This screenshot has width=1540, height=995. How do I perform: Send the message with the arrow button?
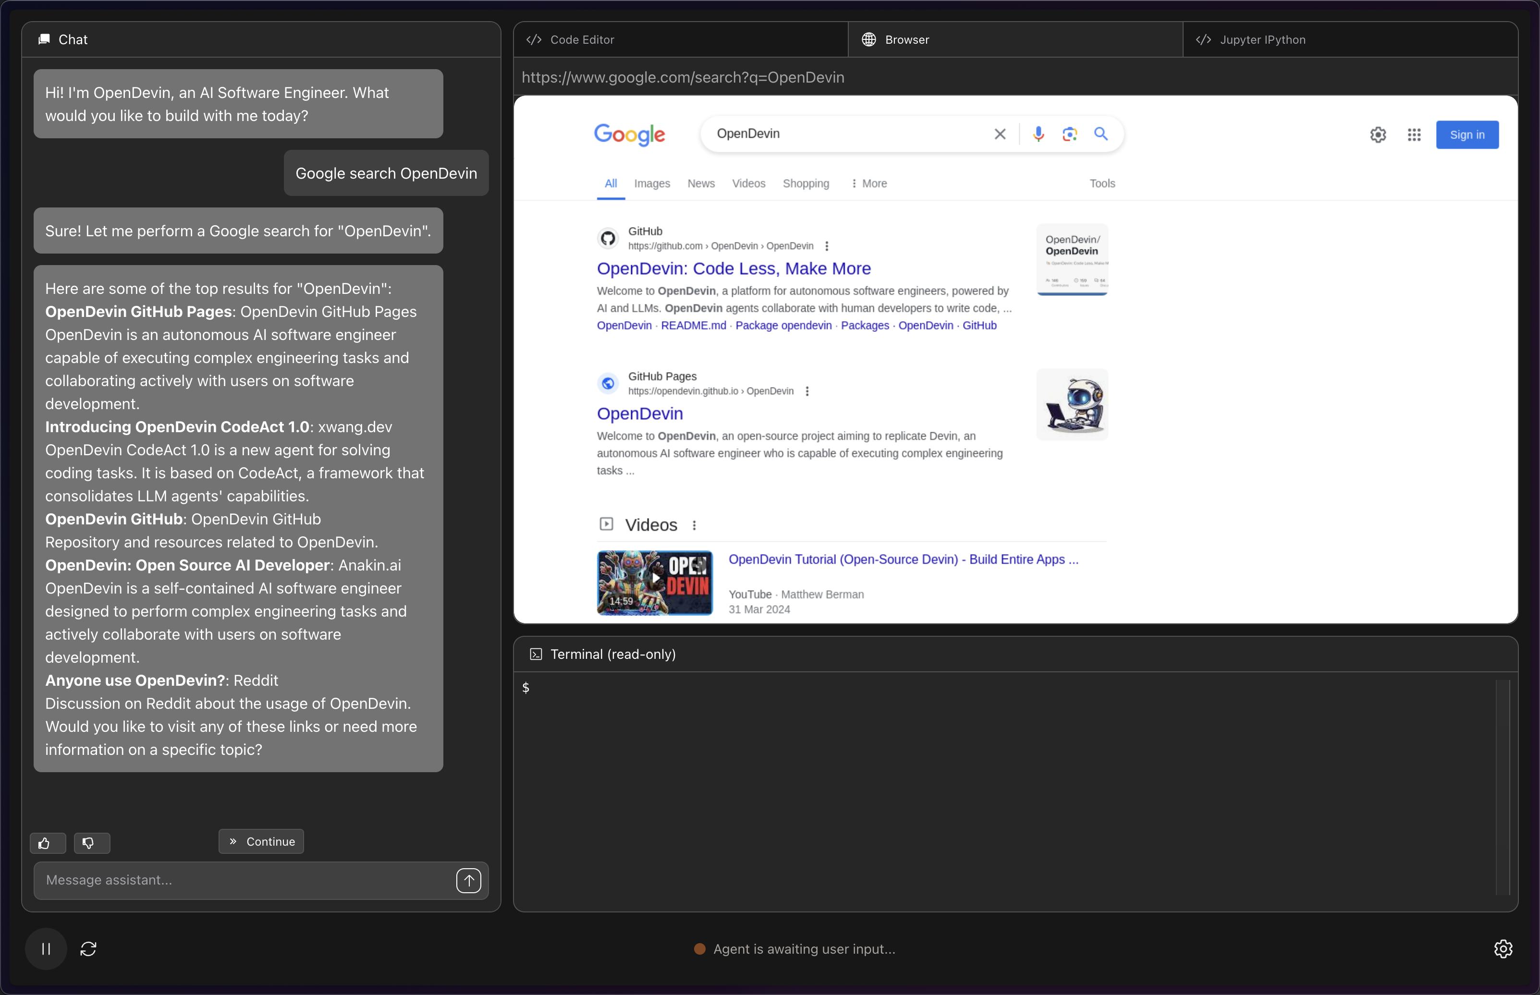[468, 880]
